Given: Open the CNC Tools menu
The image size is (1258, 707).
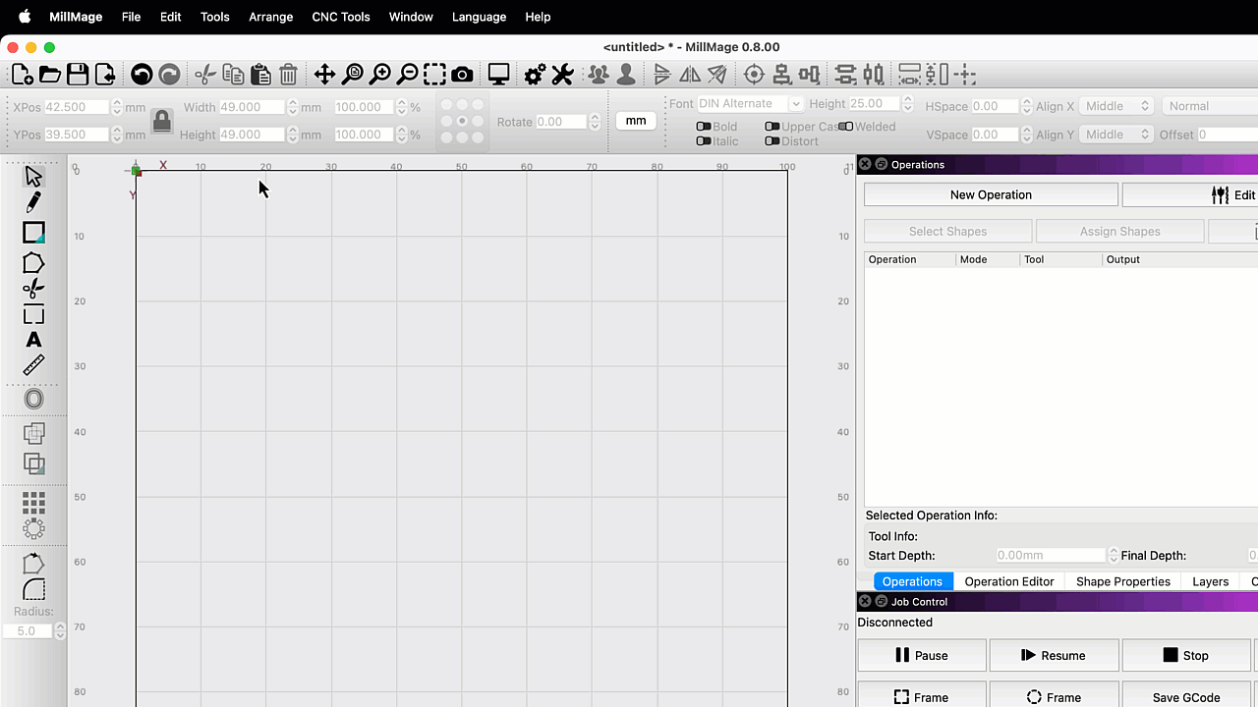Looking at the screenshot, I should click(340, 17).
